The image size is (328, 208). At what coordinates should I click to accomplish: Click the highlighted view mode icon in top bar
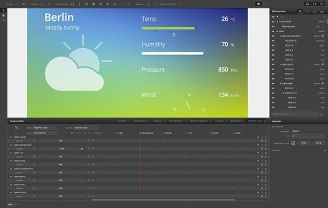pos(259,4)
